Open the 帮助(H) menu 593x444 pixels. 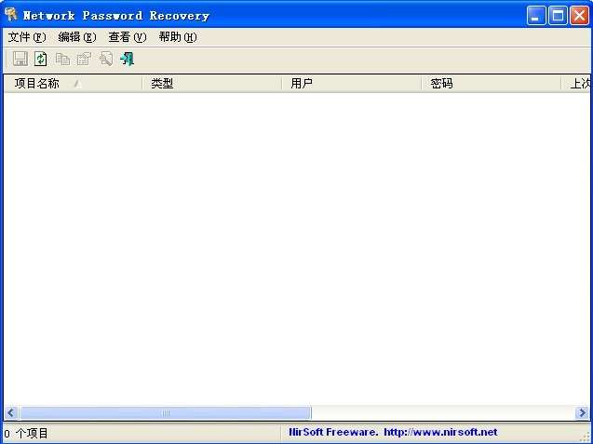point(178,37)
